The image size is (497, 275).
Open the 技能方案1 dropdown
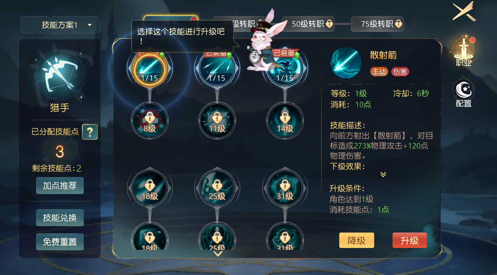(60, 25)
